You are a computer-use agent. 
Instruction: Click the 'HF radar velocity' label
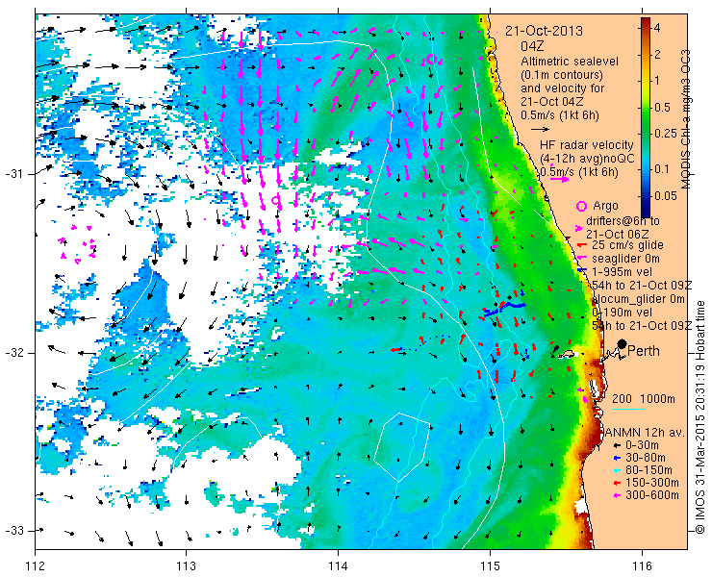click(587, 145)
